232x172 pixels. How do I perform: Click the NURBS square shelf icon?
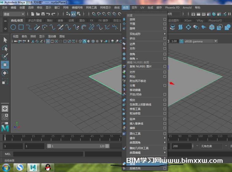pos(21,27)
